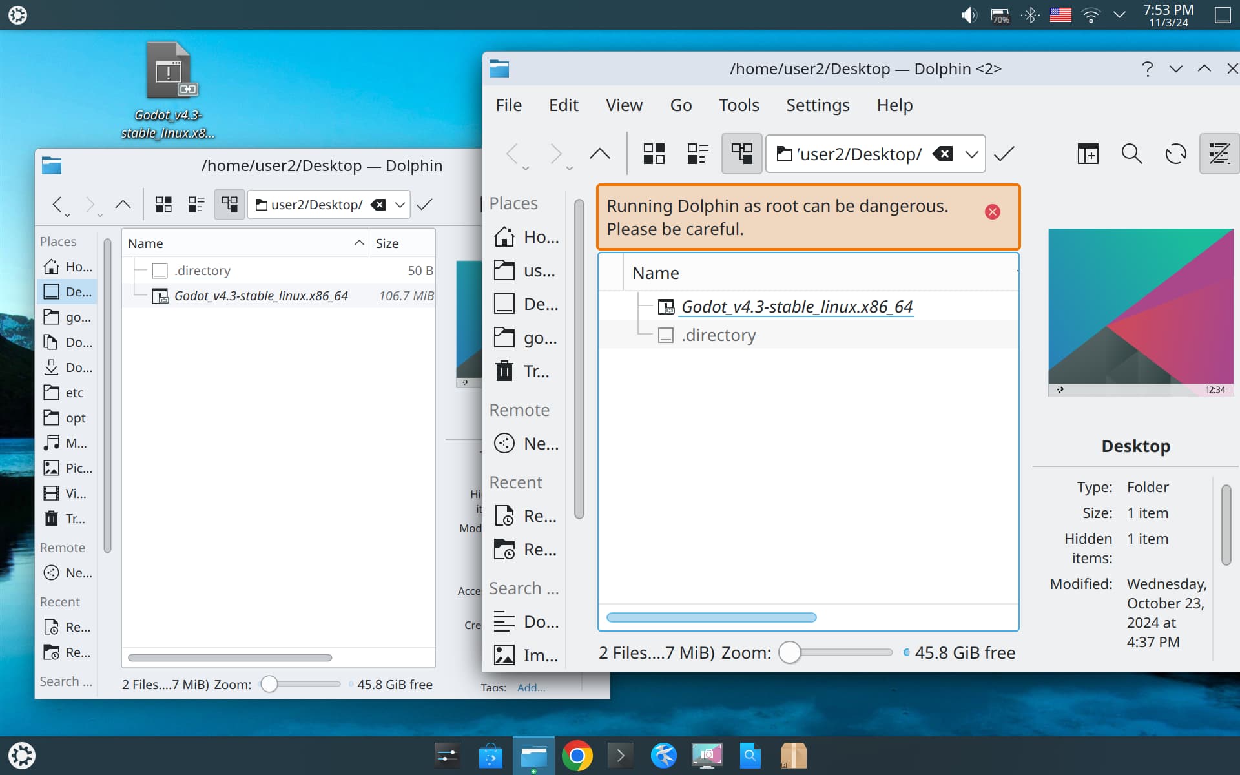The width and height of the screenshot is (1240, 775).
Task: Open Videos place in first Dolphin sidebar
Action: pyautogui.click(x=67, y=493)
